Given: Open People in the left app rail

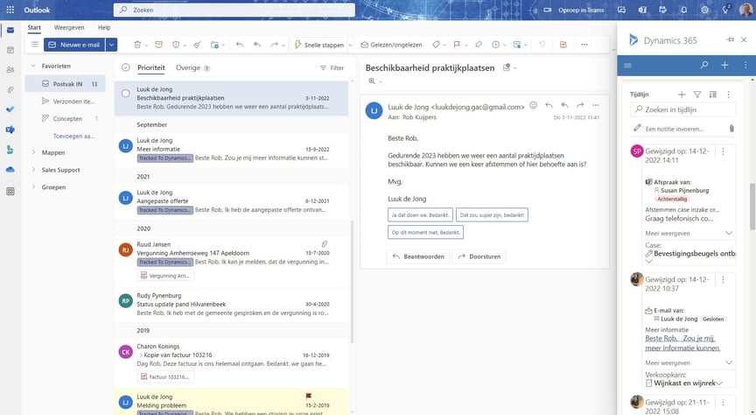Looking at the screenshot, I should 10,70.
